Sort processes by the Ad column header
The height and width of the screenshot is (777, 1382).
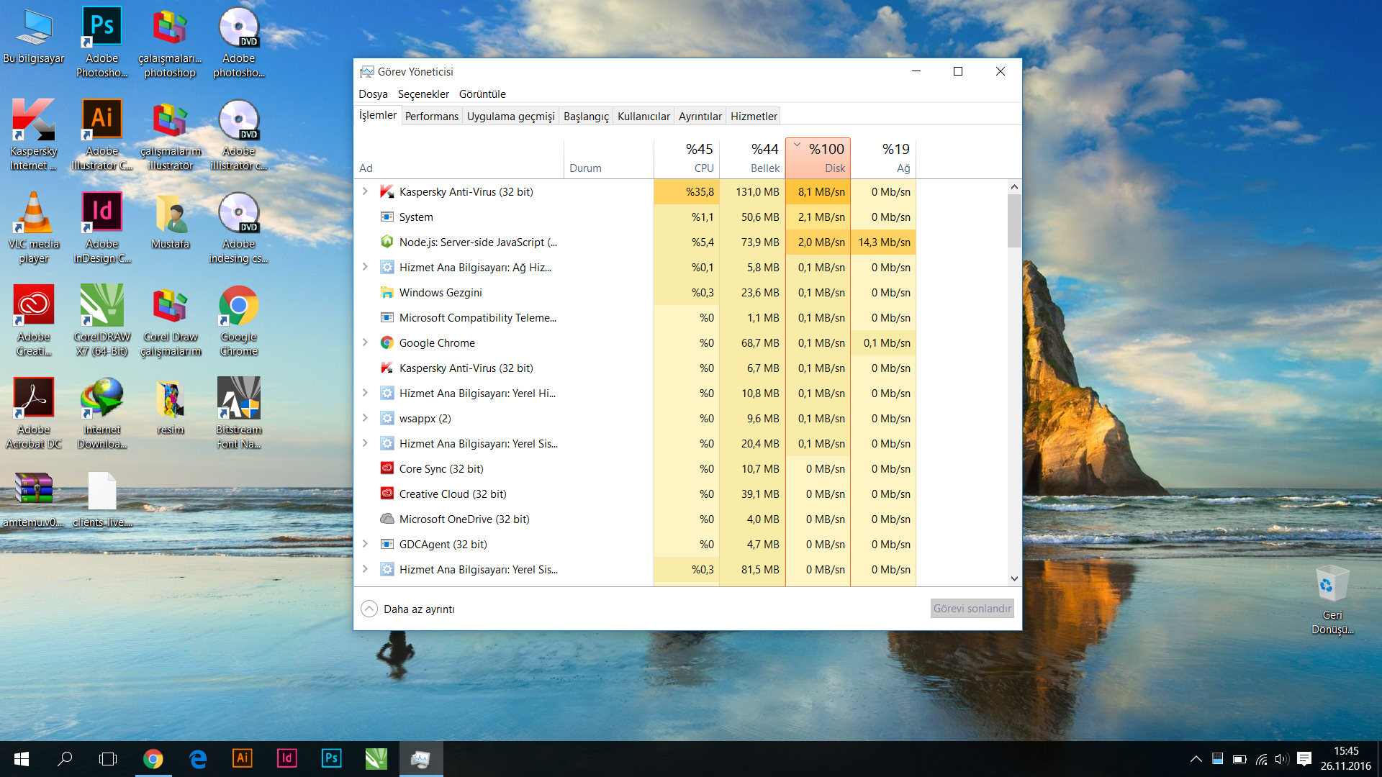(459, 158)
